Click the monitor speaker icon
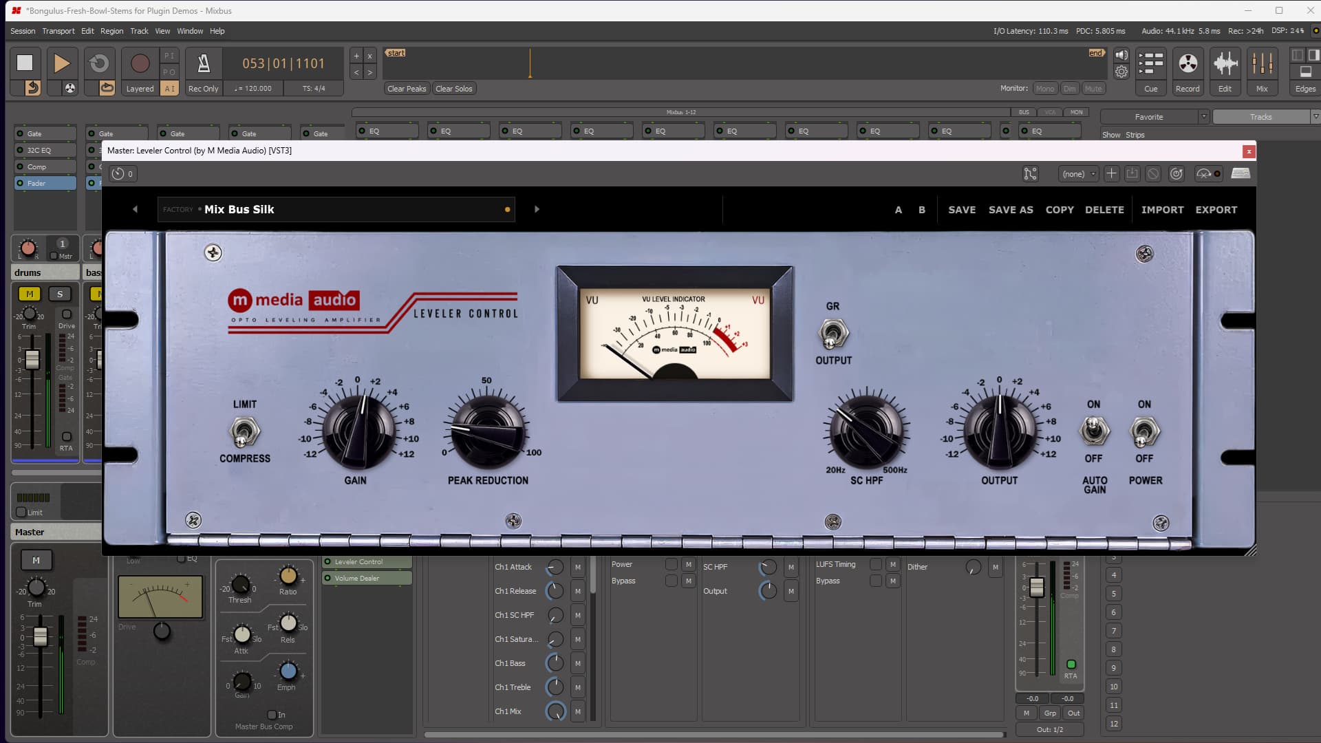Screen dimensions: 1321x743 (x=1121, y=55)
